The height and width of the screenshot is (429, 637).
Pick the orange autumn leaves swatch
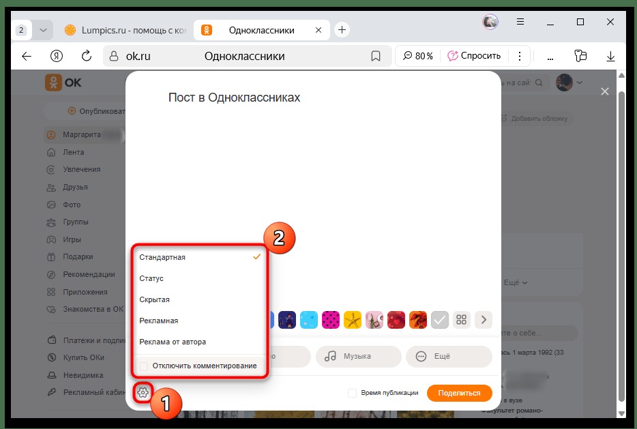[x=418, y=320]
